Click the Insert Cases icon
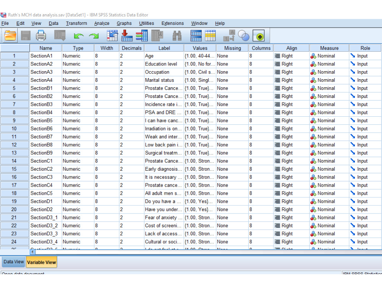This screenshot has height=287, width=382. click(196, 36)
